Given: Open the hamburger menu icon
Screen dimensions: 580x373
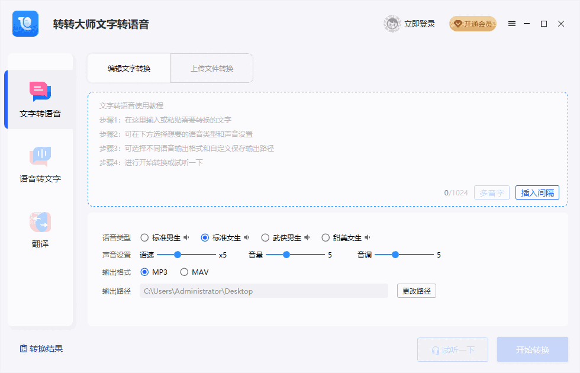Looking at the screenshot, I should click(x=511, y=24).
